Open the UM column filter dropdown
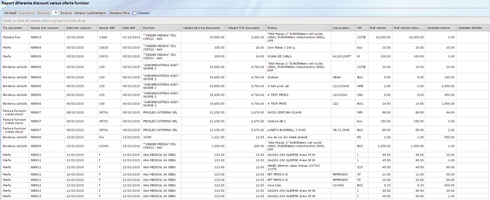This screenshot has width=490, height=200. pos(364,28)
